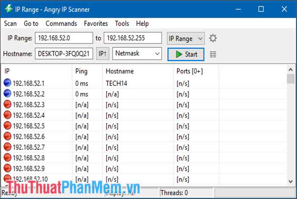Open the Favorites menu
This screenshot has height=199, width=297.
96,23
